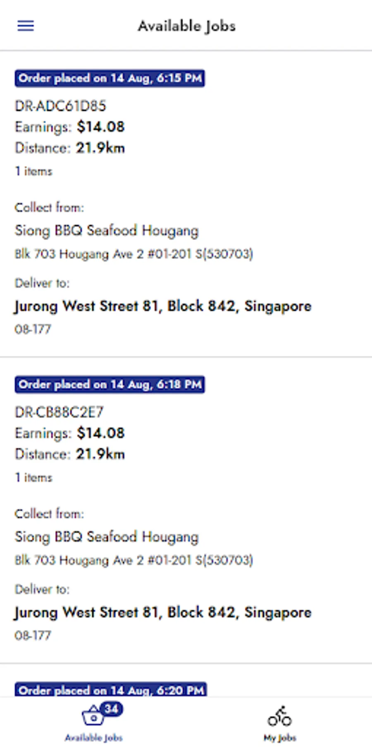Viewport: 372px width, 747px height.
Task: Tap the second job's 21.9km distance
Action: pos(100,454)
